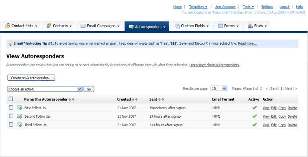Sort autoresponder names descending with down arrow
Viewport: 308px width, 157px height.
[73, 99]
